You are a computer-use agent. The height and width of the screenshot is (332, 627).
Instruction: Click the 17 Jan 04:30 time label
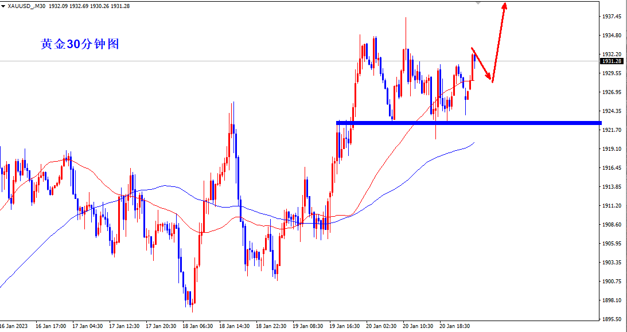(88, 326)
